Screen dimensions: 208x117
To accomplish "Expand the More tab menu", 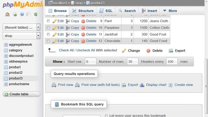I will click(170, 11).
